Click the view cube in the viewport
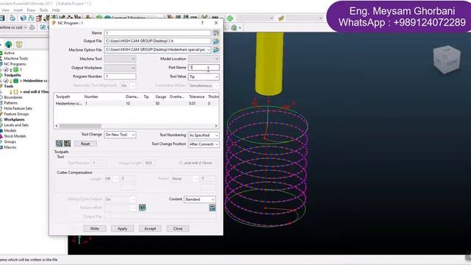The image size is (471, 265). click(x=447, y=60)
